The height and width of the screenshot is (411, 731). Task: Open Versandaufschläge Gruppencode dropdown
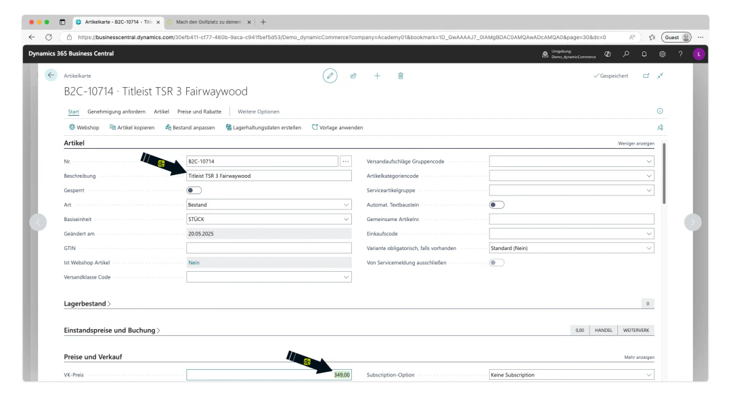click(x=648, y=162)
